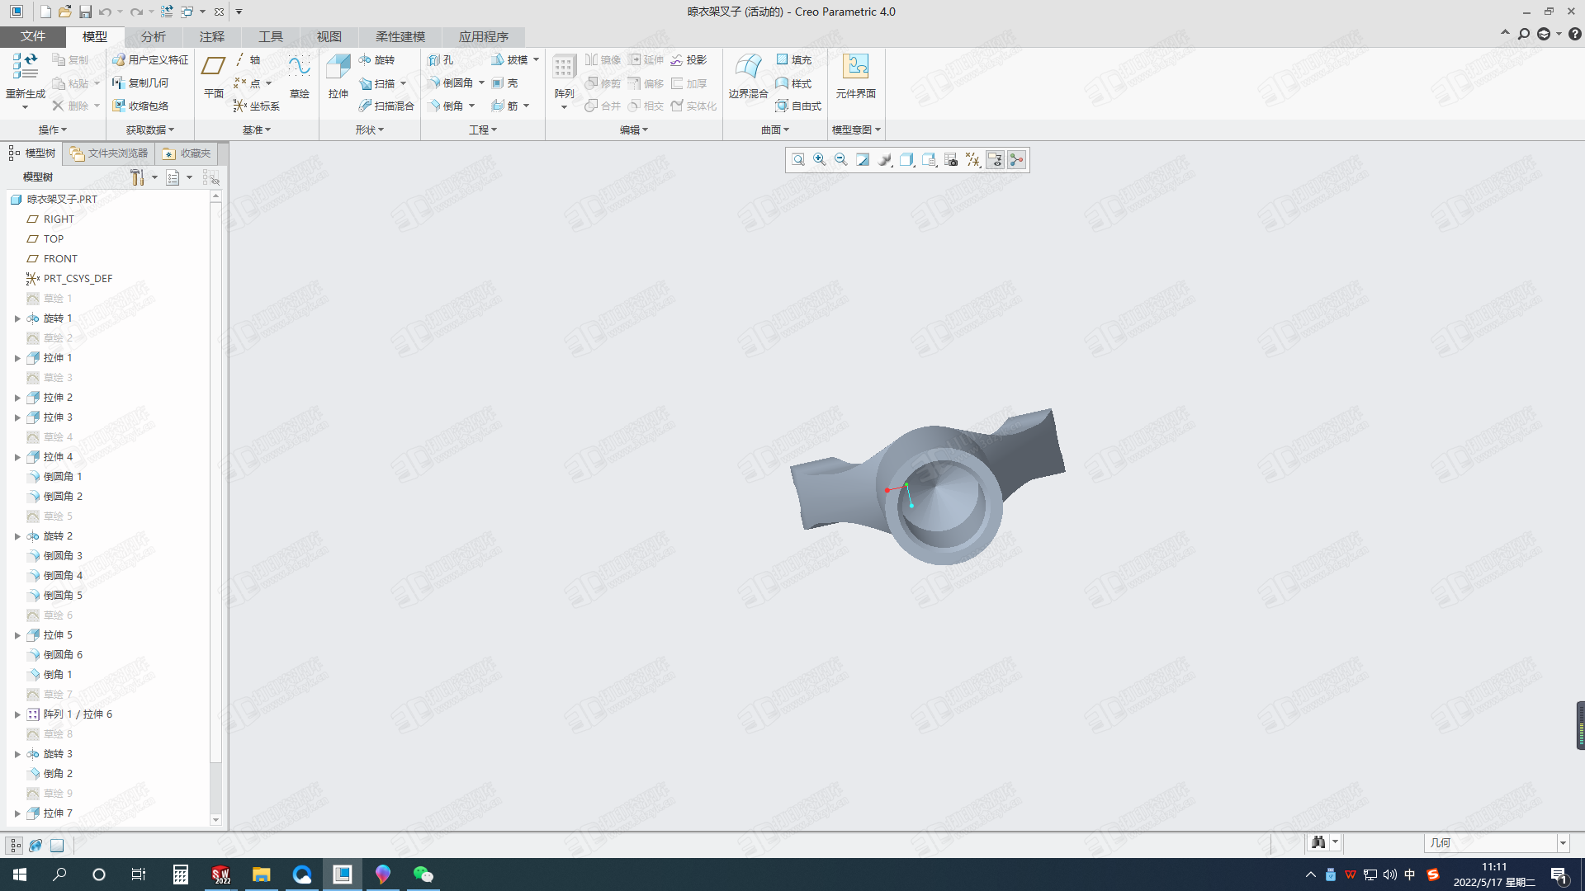Start a new Sketch (草绘)
Image resolution: width=1585 pixels, height=891 pixels.
(300, 76)
